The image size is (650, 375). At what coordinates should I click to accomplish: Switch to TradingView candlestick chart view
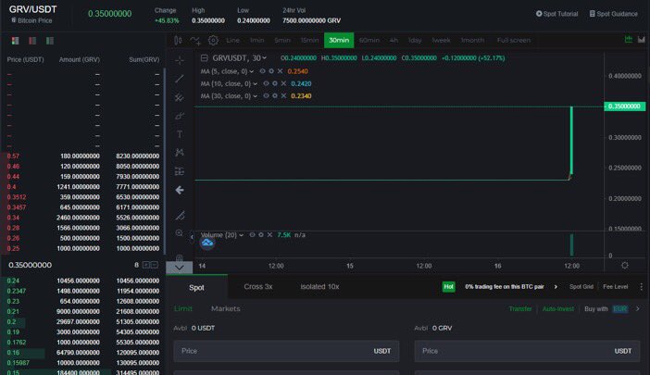pos(629,40)
